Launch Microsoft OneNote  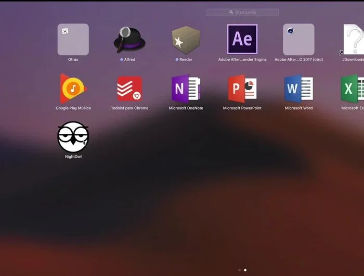tap(186, 89)
